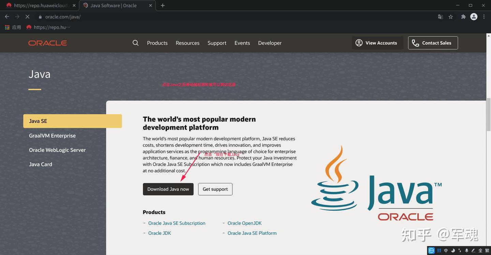The width and height of the screenshot is (491, 255).
Task: Open the Events menu
Action: (x=242, y=43)
